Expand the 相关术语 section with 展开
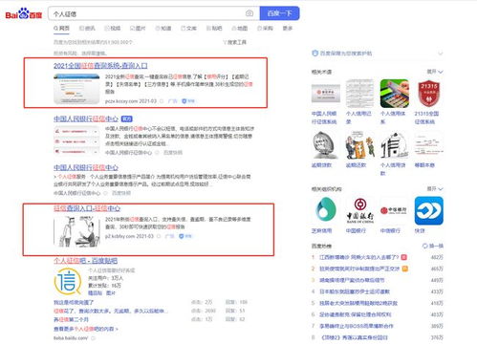 point(435,72)
